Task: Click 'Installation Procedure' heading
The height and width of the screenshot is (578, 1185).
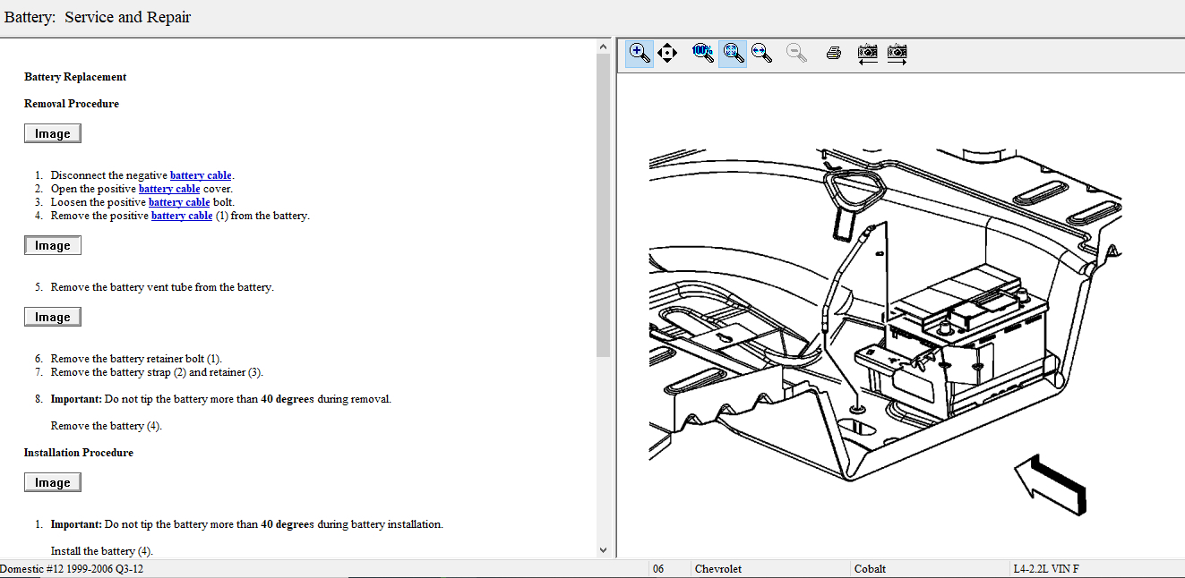Action: (79, 453)
